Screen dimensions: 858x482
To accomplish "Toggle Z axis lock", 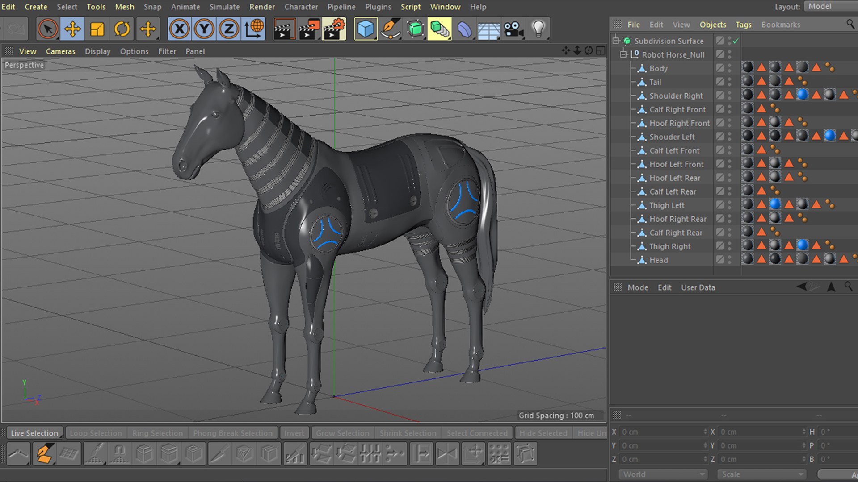I will point(229,29).
